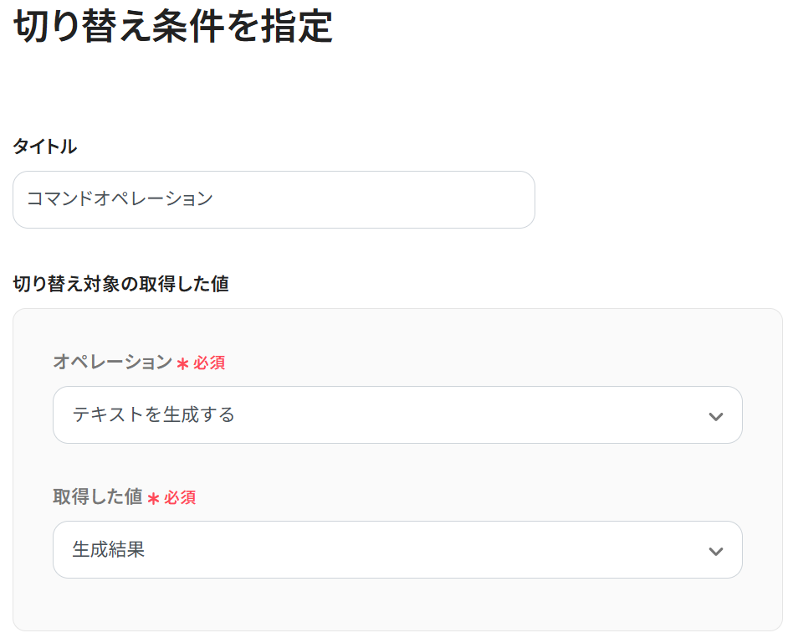Click the middle of the オペレーション select box
788x638 pixels.
pyautogui.click(x=397, y=414)
